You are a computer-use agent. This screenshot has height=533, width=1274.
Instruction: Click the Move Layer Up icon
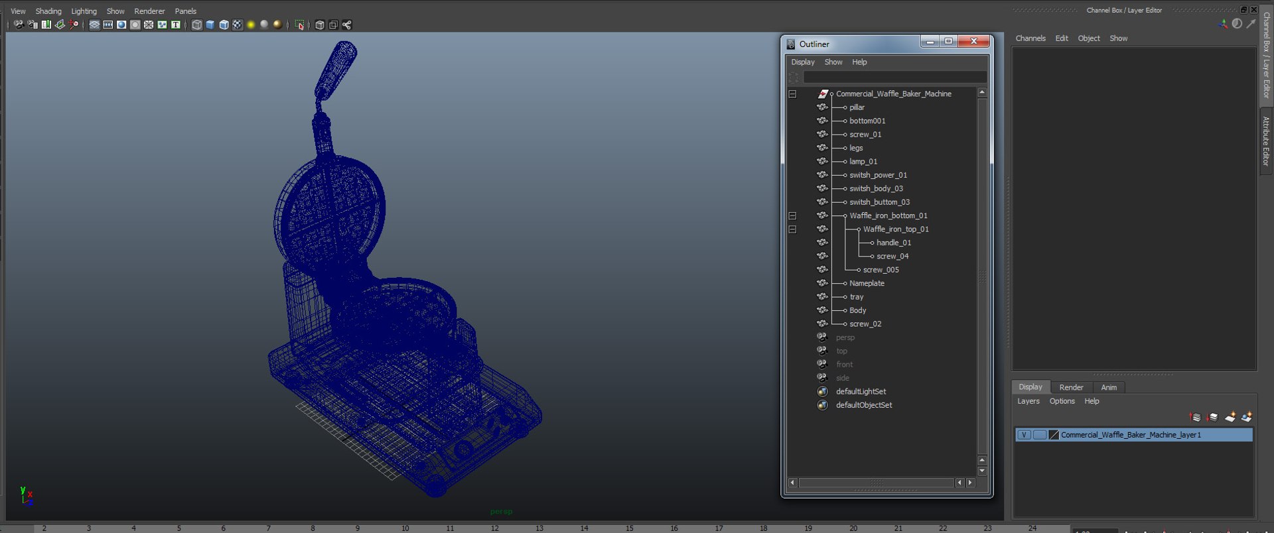1195,418
